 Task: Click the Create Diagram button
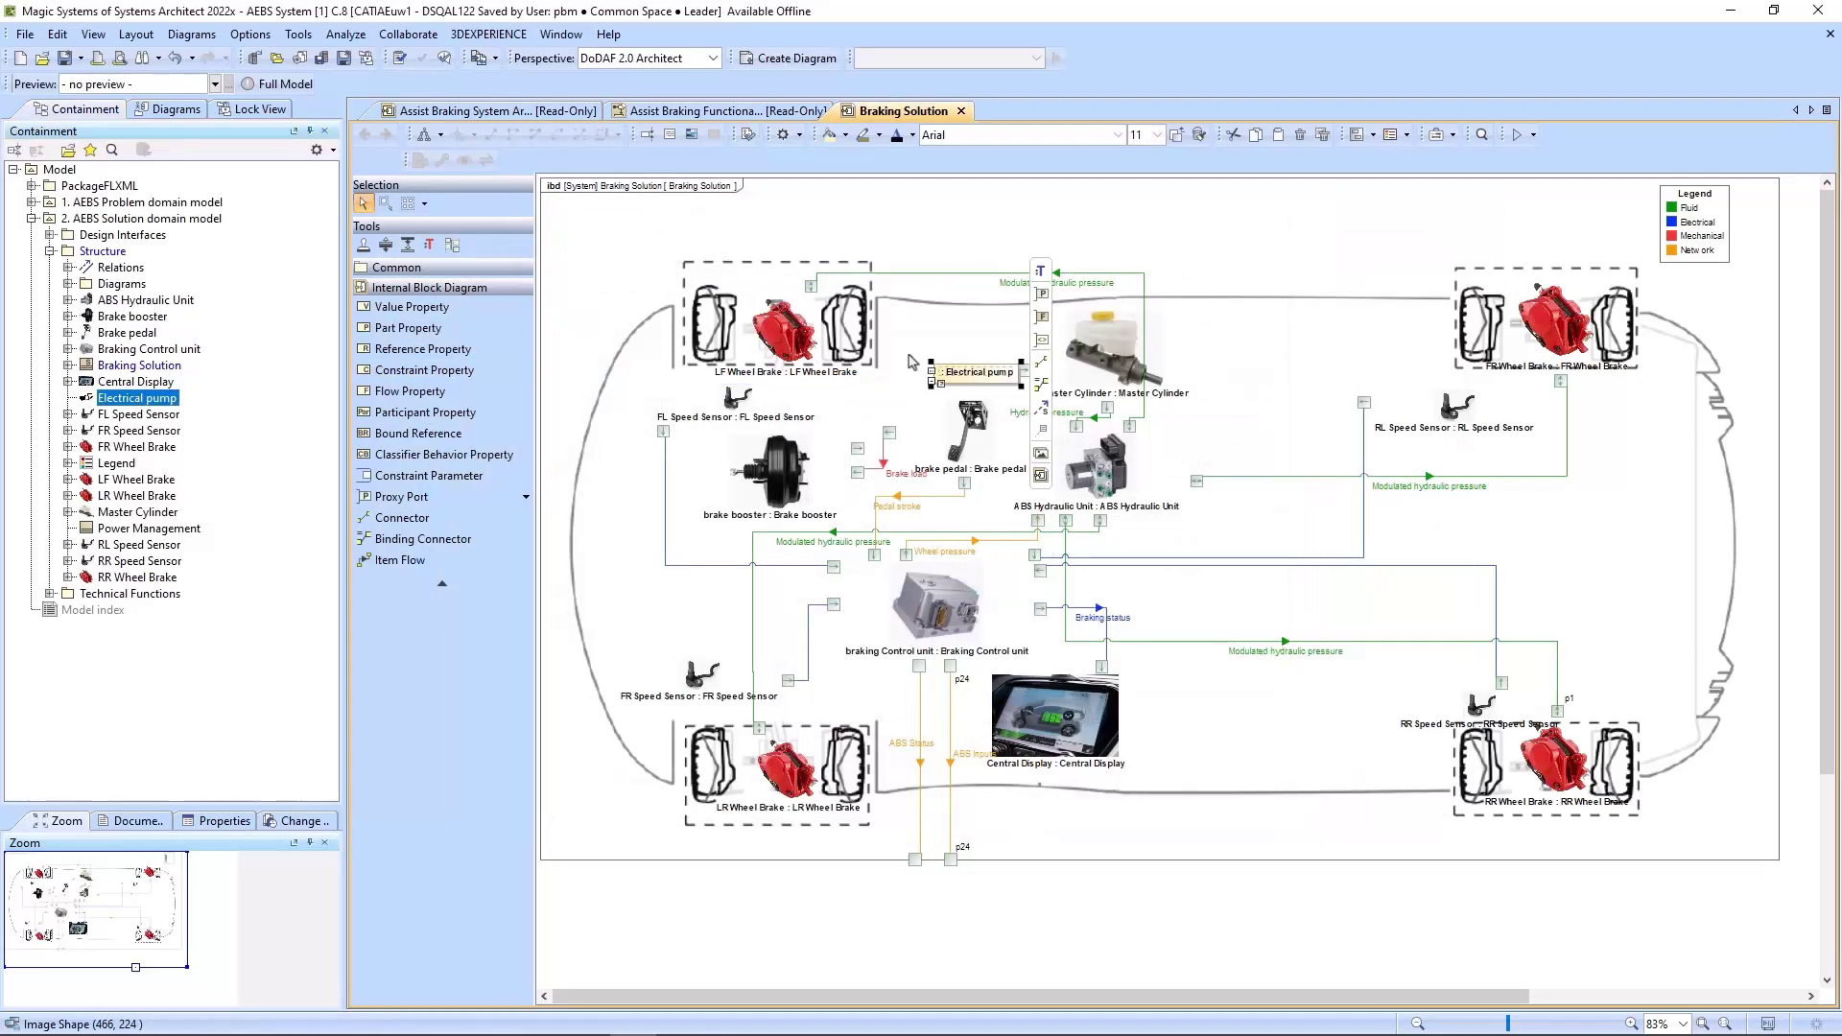[x=788, y=59]
